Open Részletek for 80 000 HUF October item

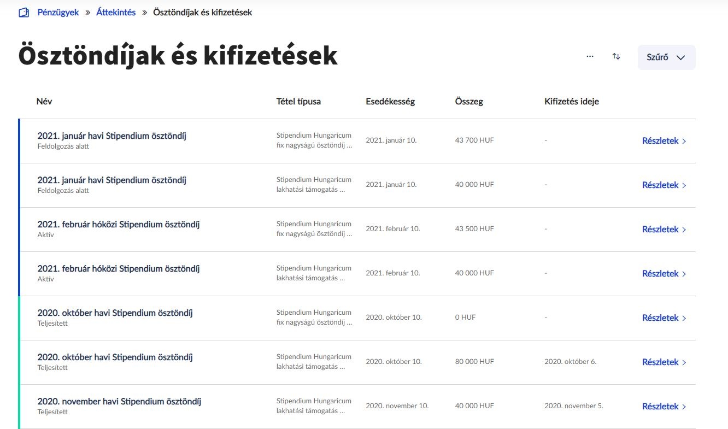click(x=664, y=362)
